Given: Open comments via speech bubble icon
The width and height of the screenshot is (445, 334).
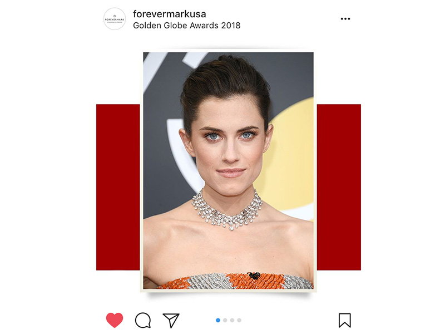Looking at the screenshot, I should click(143, 321).
